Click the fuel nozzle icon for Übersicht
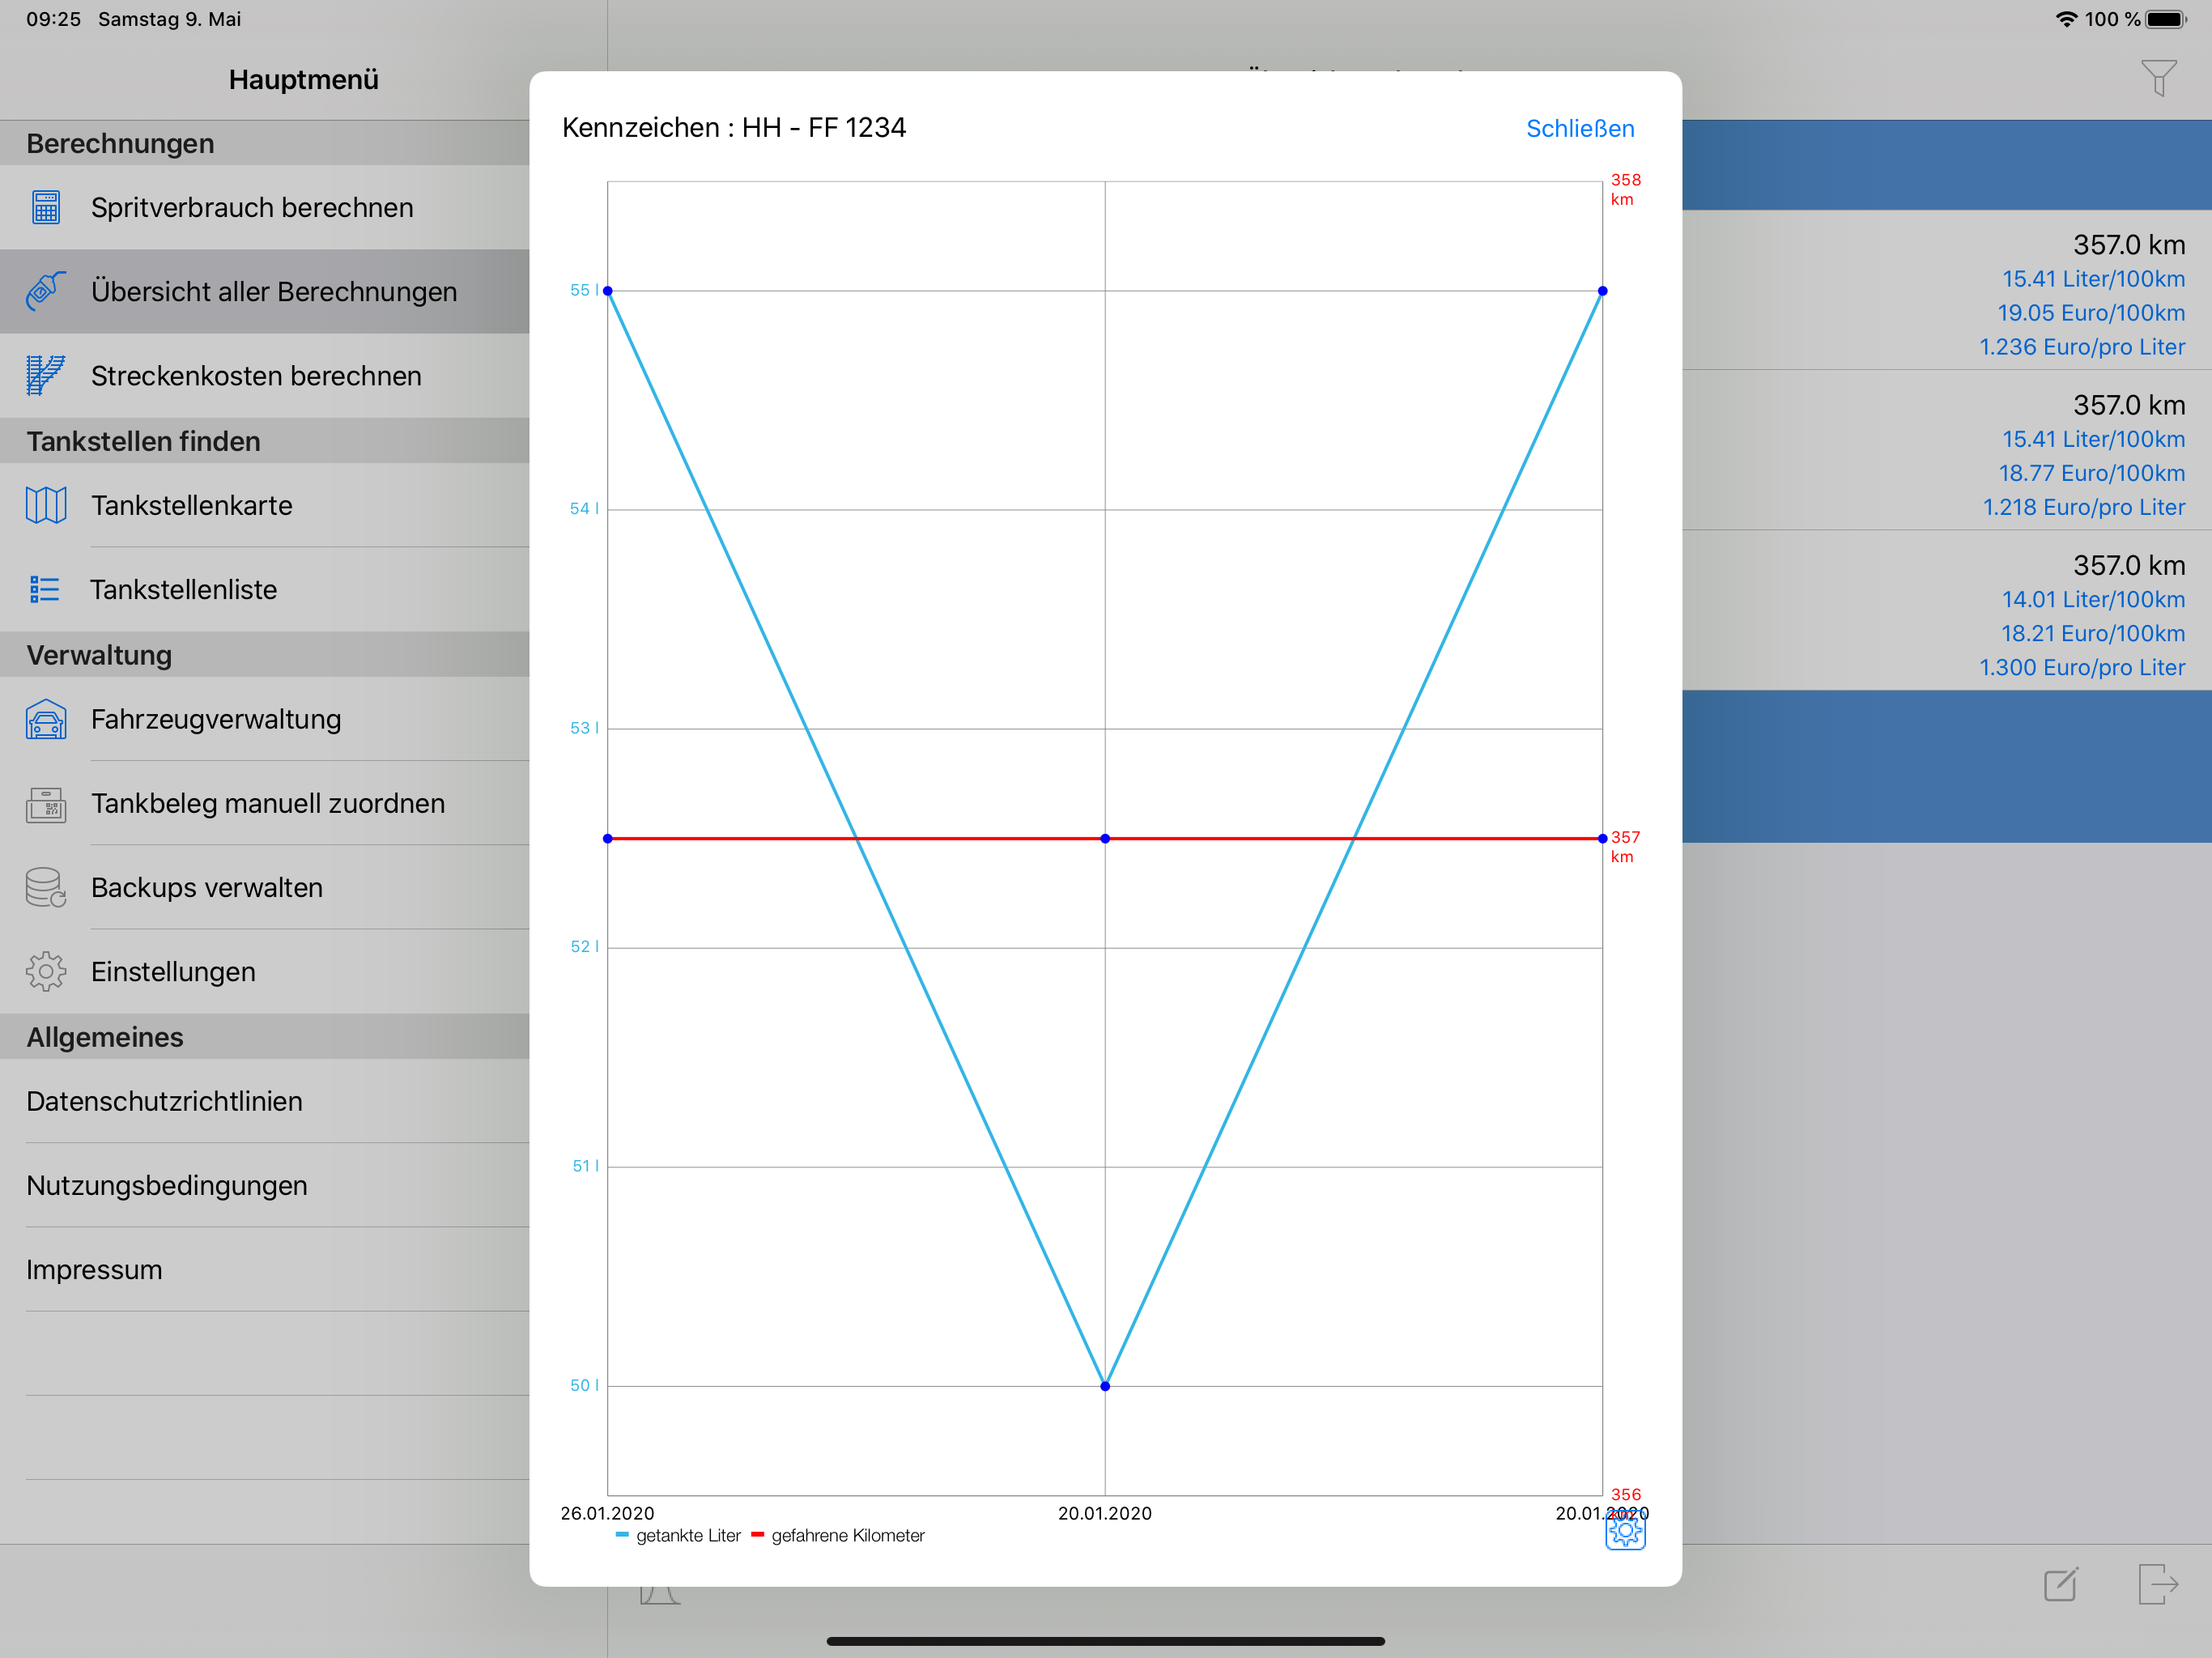Viewport: 2212px width, 1658px height. 46,291
